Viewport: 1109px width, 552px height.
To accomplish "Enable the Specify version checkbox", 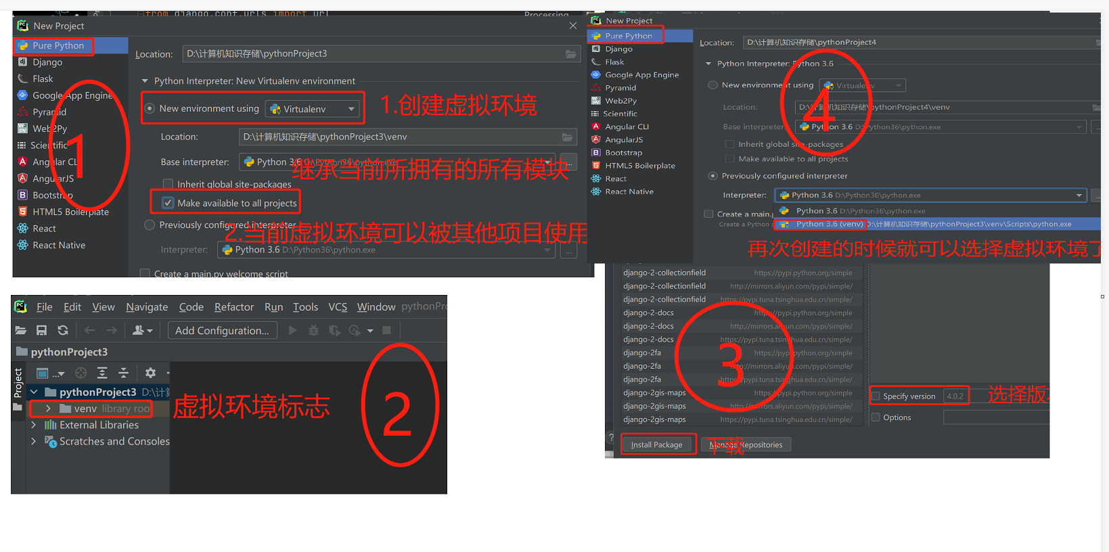I will point(876,396).
